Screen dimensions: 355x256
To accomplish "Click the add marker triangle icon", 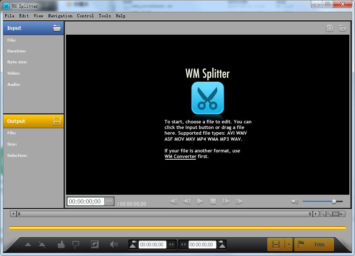I will click(28, 244).
